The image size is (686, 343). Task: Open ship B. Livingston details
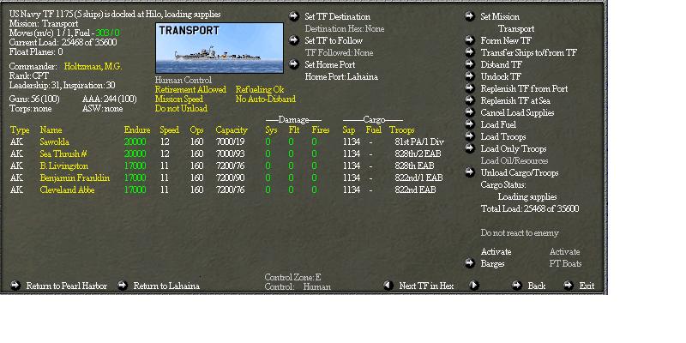point(63,165)
